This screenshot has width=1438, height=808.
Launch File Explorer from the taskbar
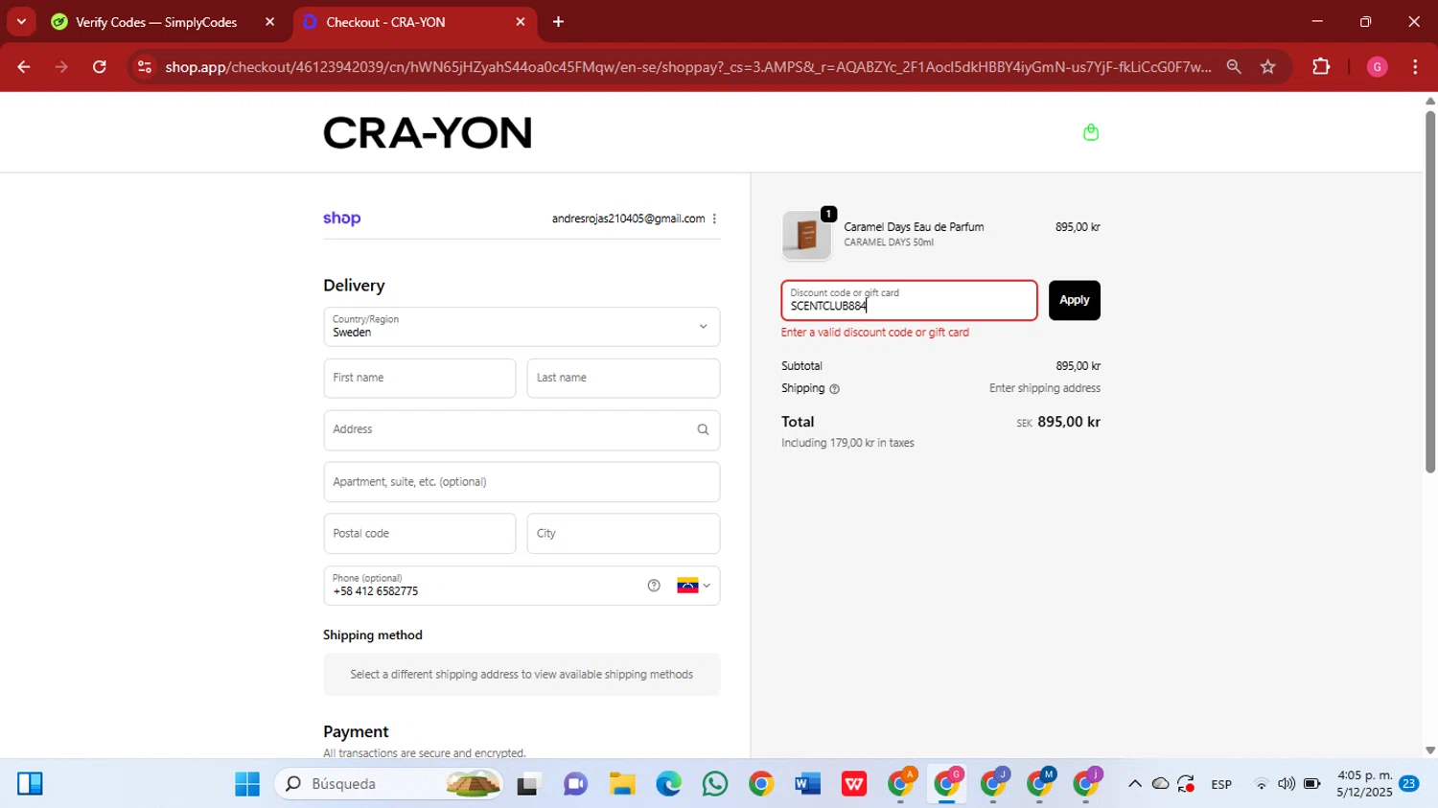click(x=622, y=784)
